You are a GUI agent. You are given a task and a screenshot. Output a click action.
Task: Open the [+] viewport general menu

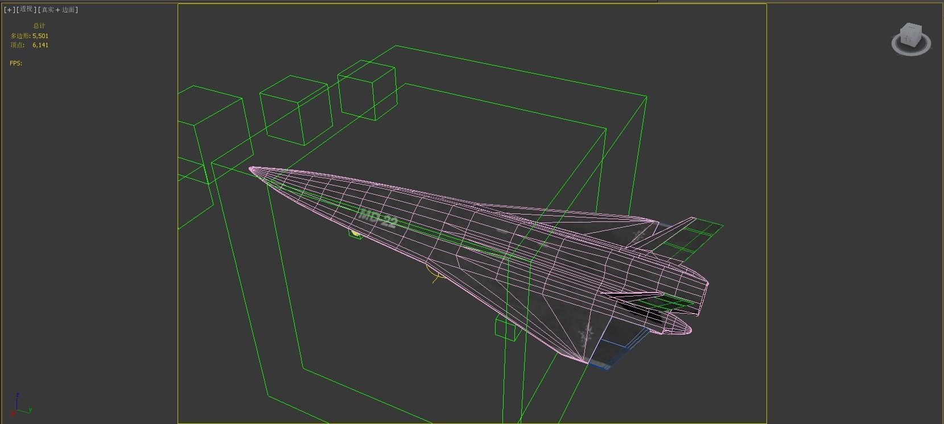point(10,10)
